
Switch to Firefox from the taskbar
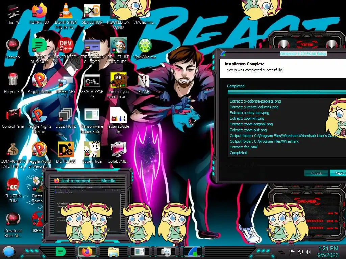(x=88, y=252)
